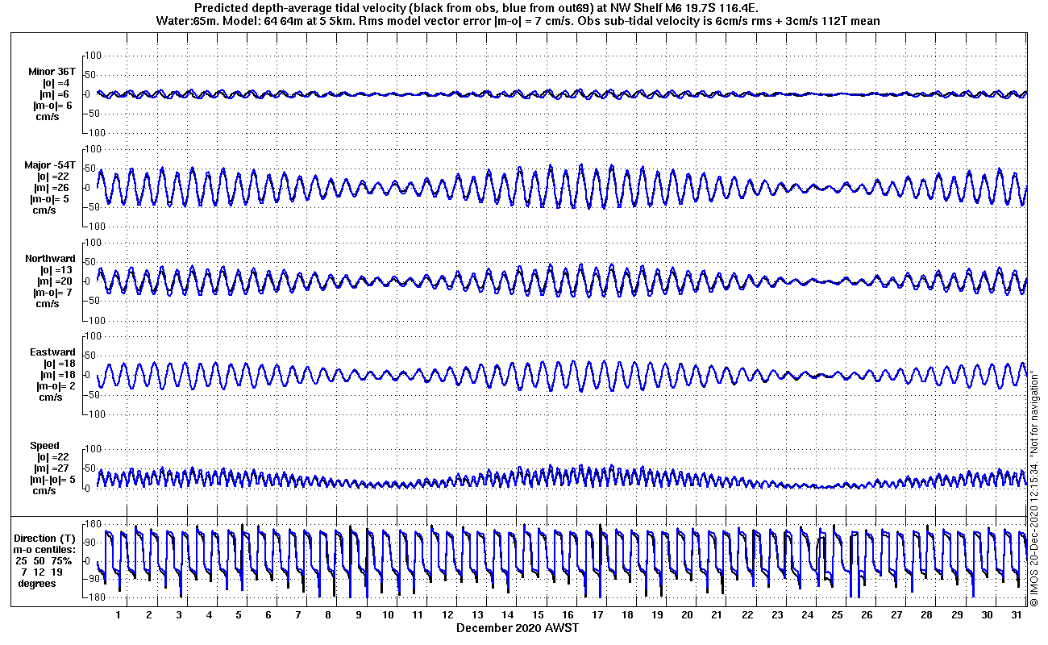Click the "Direction (T)" panel label
The height and width of the screenshot is (645, 1048).
pos(46,539)
